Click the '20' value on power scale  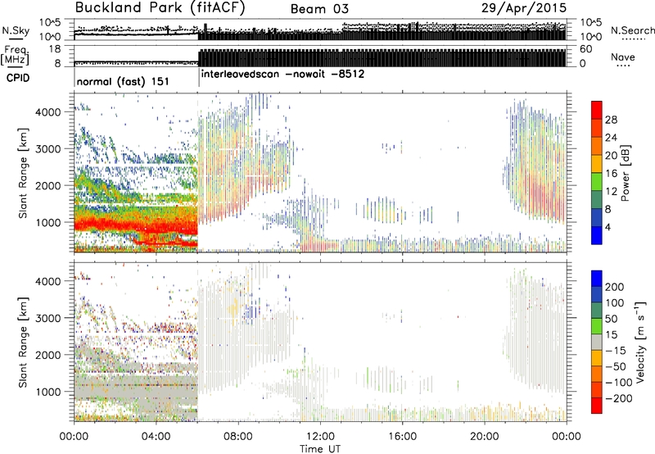(611, 156)
